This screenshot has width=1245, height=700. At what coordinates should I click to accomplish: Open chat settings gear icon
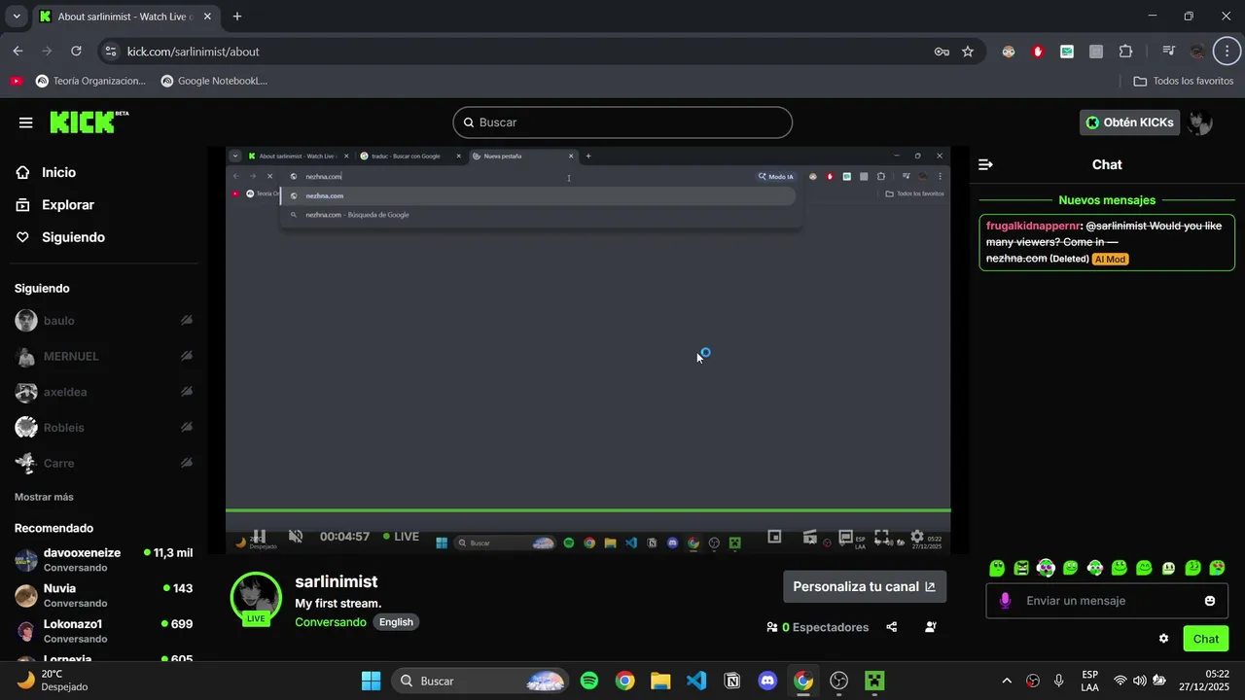[x=1163, y=639]
